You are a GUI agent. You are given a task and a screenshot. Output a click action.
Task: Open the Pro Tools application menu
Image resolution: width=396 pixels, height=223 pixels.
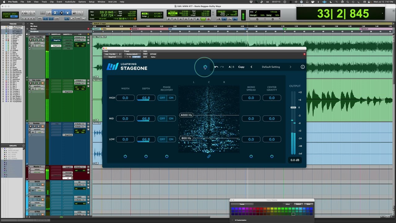(x=13, y=2)
